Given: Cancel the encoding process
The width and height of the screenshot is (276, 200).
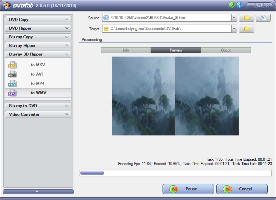Looking at the screenshot, I should coord(242,189).
